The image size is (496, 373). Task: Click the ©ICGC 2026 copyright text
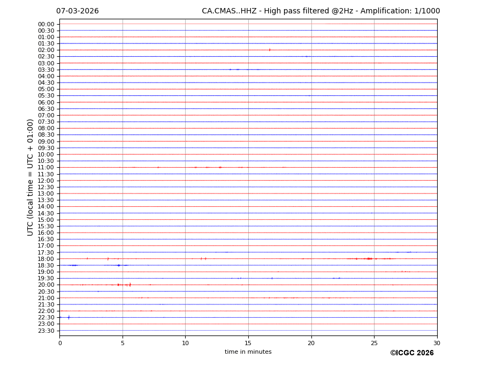(x=411, y=353)
